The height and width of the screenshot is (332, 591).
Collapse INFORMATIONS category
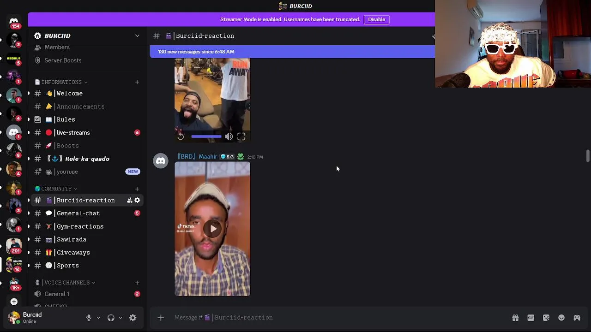pos(61,82)
